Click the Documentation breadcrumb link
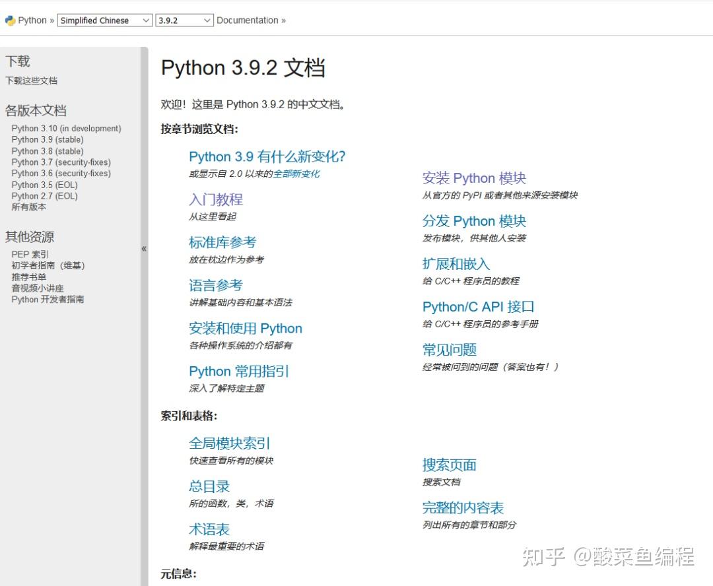 click(247, 20)
